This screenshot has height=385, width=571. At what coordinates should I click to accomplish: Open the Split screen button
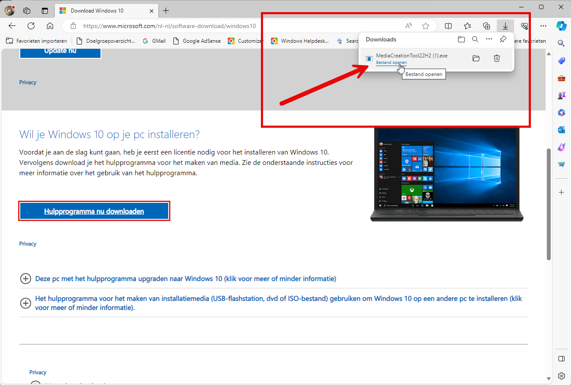point(448,26)
